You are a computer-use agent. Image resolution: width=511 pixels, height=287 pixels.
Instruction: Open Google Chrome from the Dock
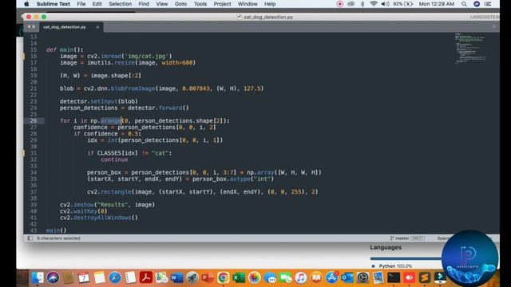224,277
